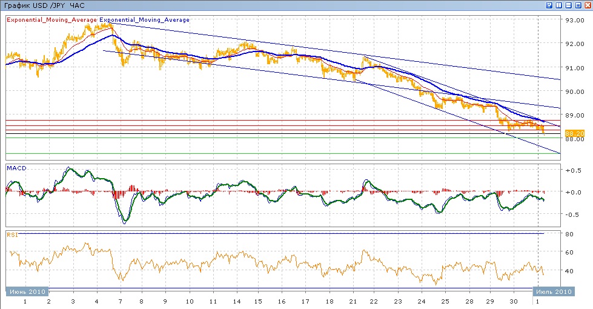
Task: Click the help question mark icon
Action: tap(549, 5)
